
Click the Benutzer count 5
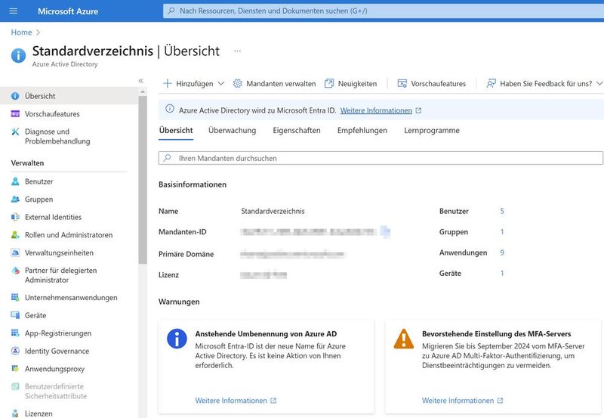pos(502,211)
